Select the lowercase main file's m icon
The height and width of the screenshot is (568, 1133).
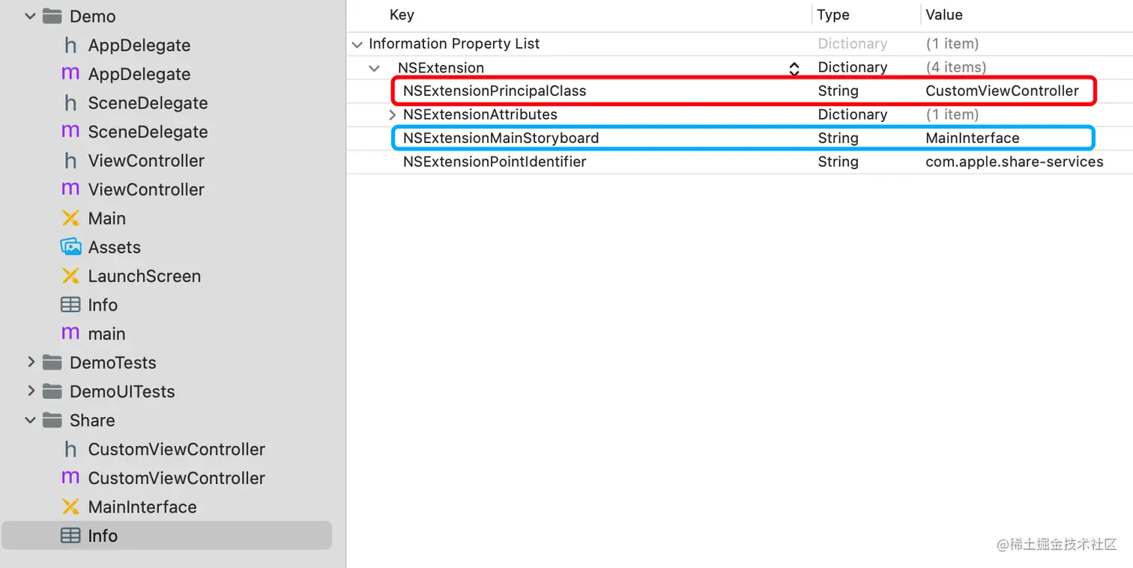(70, 334)
